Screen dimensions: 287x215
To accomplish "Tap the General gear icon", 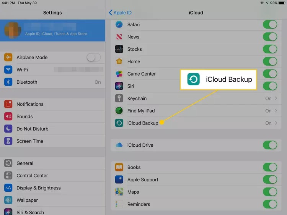I will point(8,163).
